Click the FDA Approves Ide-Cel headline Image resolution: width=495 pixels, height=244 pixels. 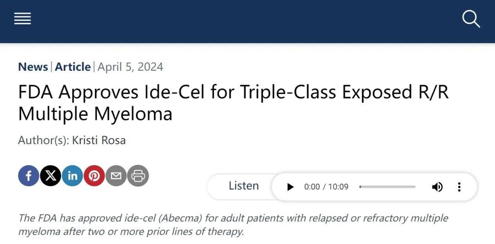click(x=233, y=103)
